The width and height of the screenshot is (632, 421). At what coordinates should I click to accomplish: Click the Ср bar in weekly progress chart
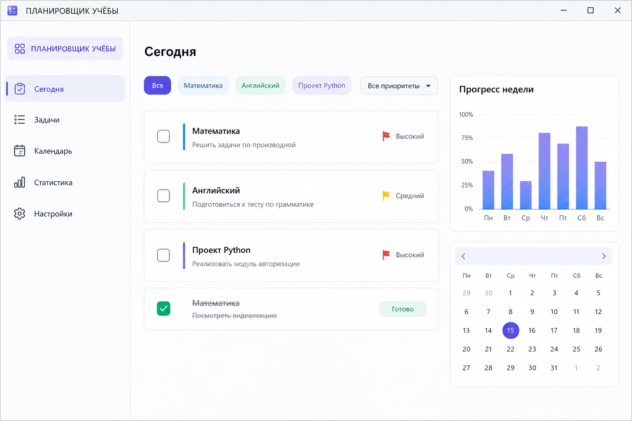526,195
